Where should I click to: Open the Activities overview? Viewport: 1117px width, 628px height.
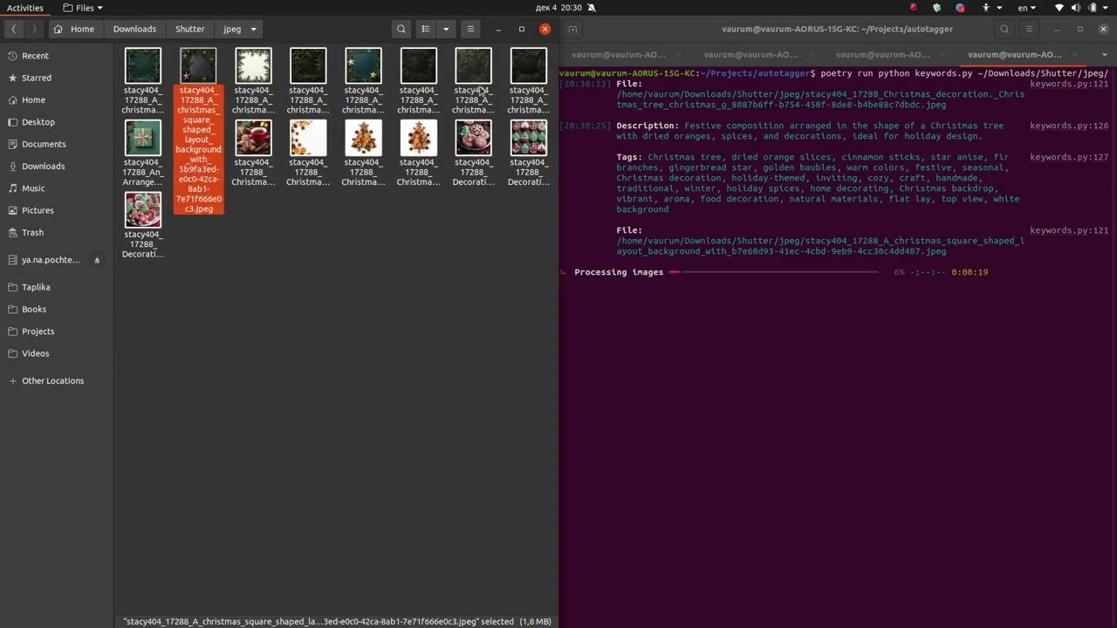tap(24, 8)
